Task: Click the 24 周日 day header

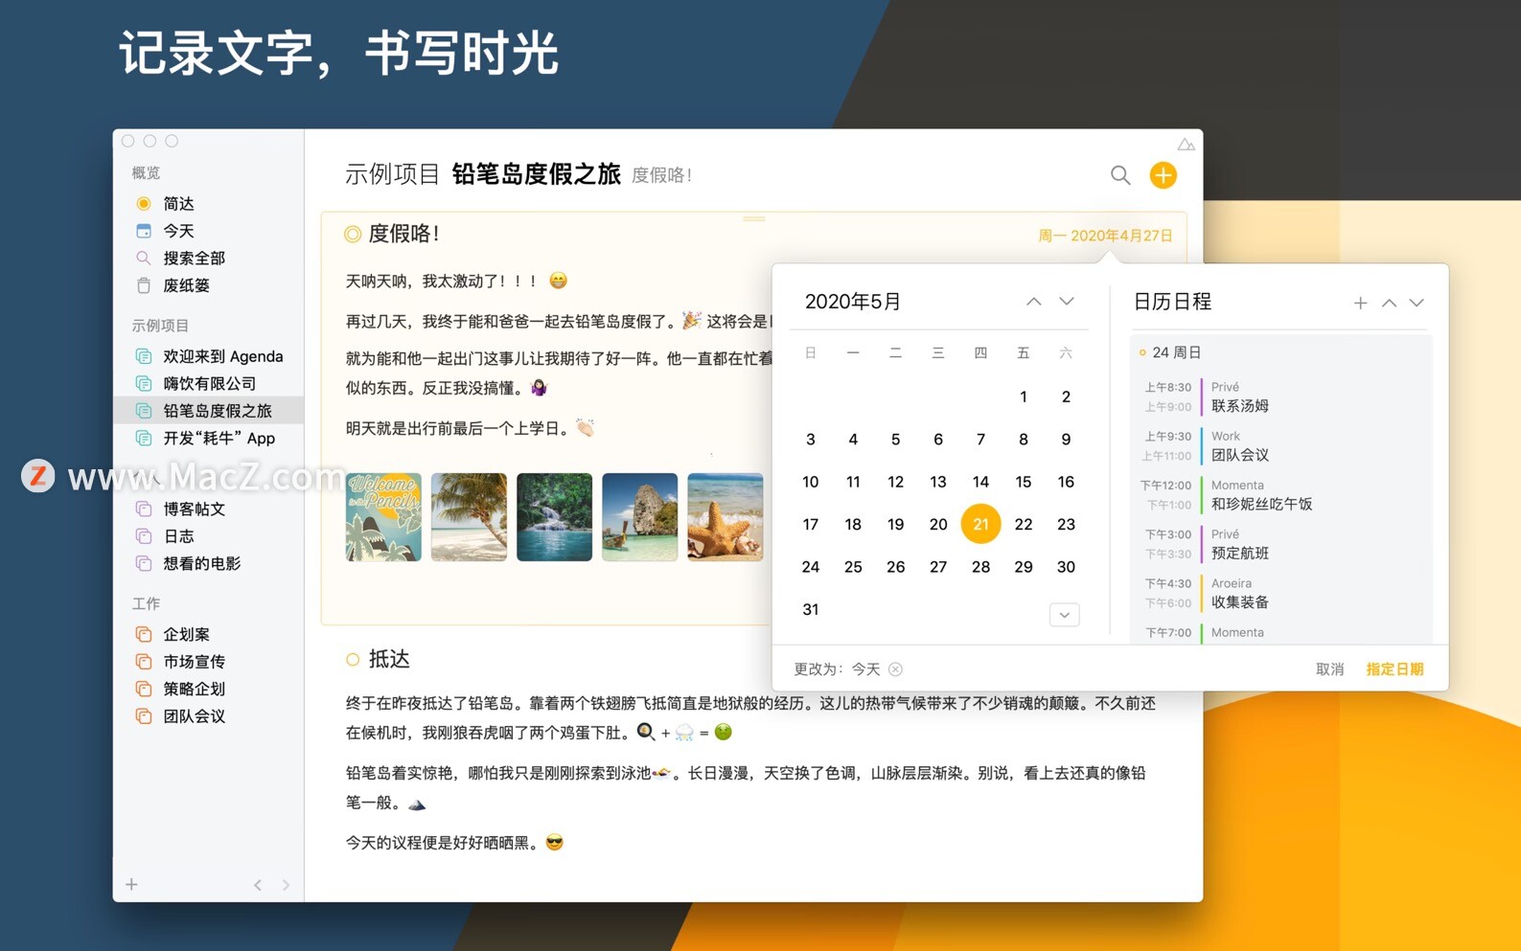Action: 1176,352
